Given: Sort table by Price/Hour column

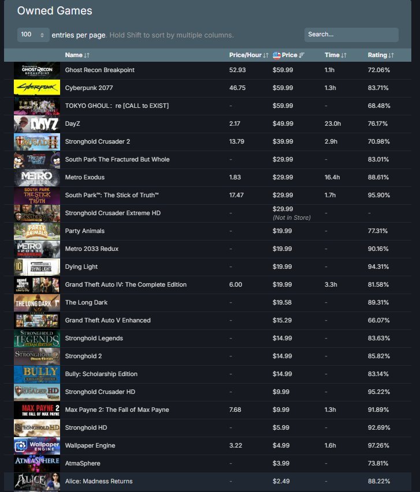Looking at the screenshot, I should click(248, 55).
